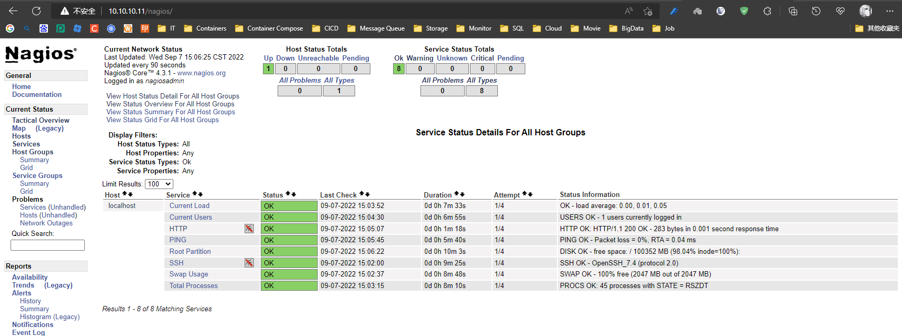
Task: Open browser performance heartbeat icon
Action: (x=840, y=11)
